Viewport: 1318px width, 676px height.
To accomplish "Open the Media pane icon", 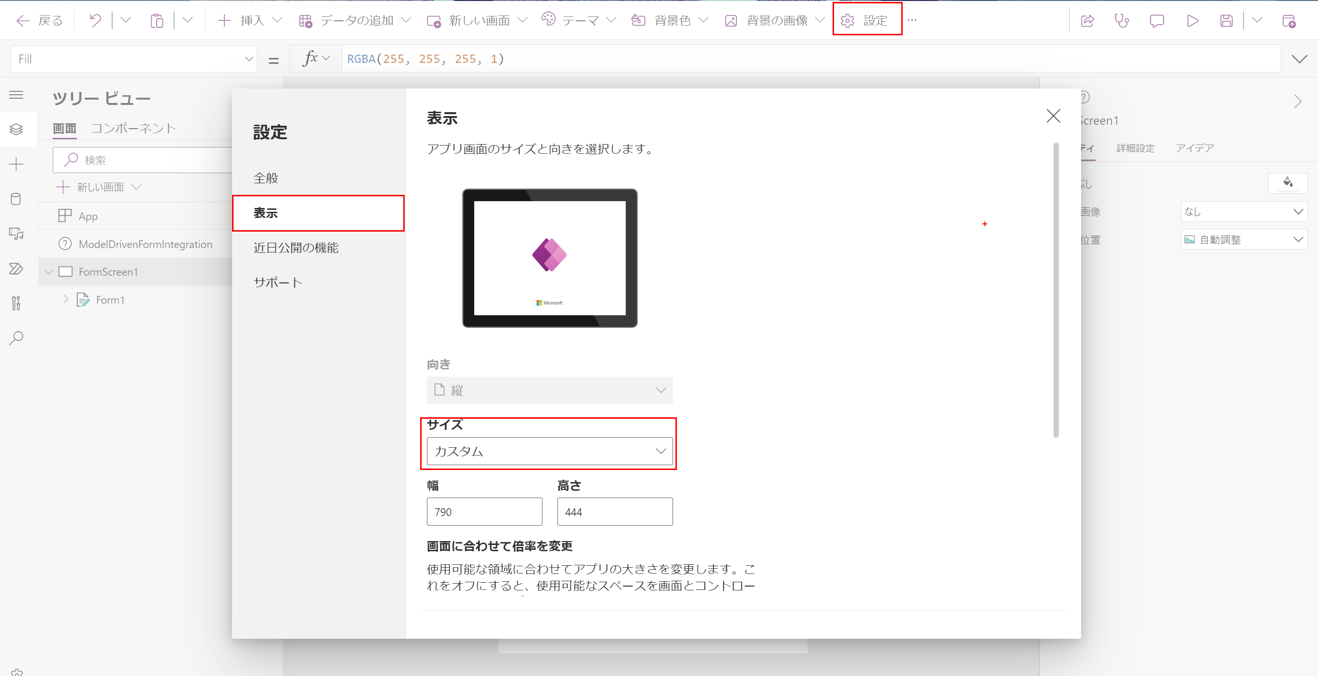I will pos(17,234).
